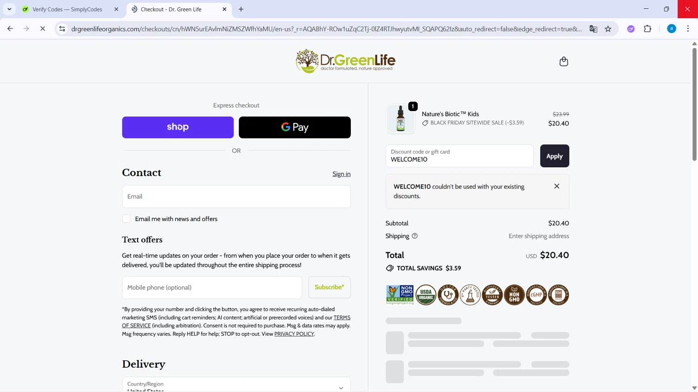Stop page loading in browser toolbar
This screenshot has width=698, height=392.
pyautogui.click(x=42, y=29)
